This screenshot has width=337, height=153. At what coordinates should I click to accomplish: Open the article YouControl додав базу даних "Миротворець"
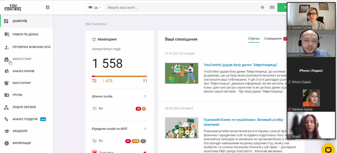241,65
